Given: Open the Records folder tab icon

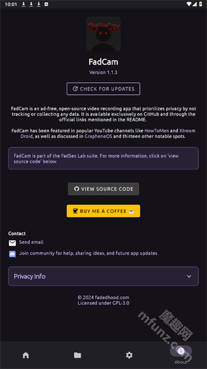Looking at the screenshot, I should point(77,355).
